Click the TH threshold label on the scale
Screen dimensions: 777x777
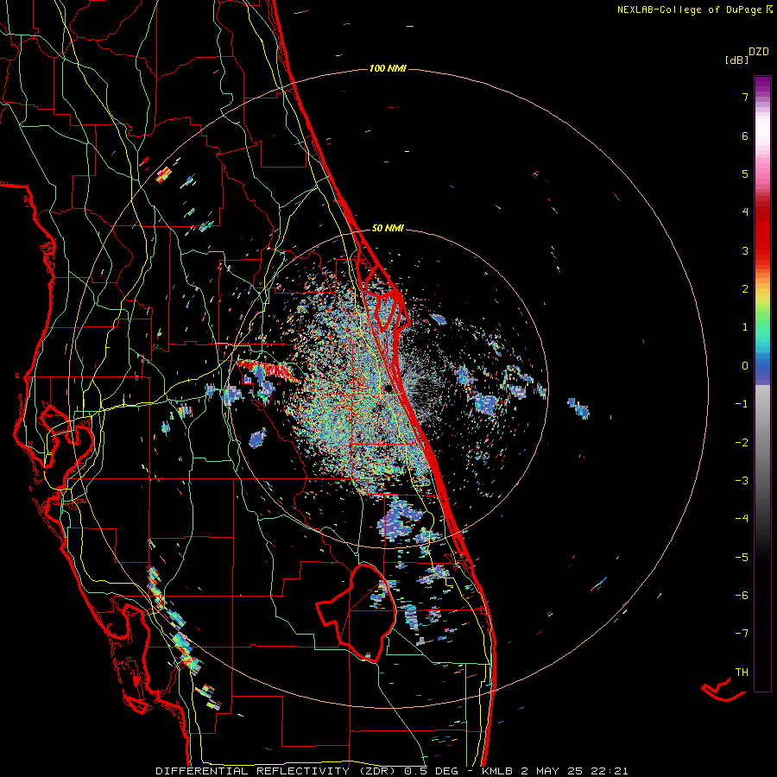click(x=742, y=673)
